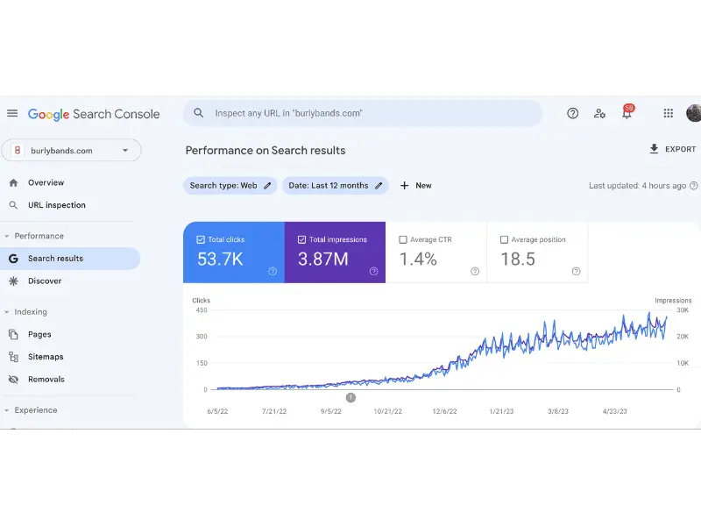The image size is (701, 526).
Task: Open the Sitemaps page
Action: (x=46, y=357)
